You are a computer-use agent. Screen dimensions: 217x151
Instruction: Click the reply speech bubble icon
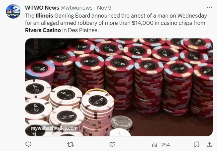click(28, 144)
